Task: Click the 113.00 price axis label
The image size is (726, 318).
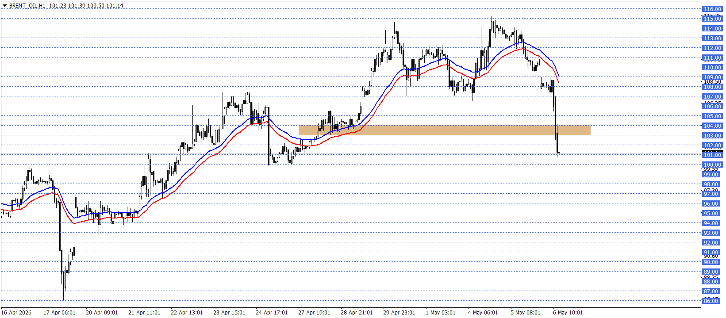Action: [712, 38]
